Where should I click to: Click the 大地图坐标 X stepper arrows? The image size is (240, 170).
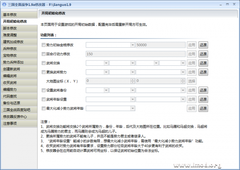[133, 81]
